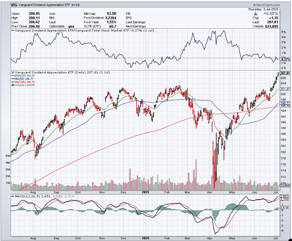The image size is (292, 241).
Task: Click the "-2%" label on the ratio axis
Action: [283, 68]
